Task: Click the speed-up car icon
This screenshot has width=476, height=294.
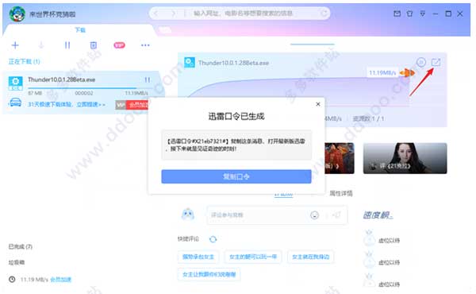Action: pos(15,103)
